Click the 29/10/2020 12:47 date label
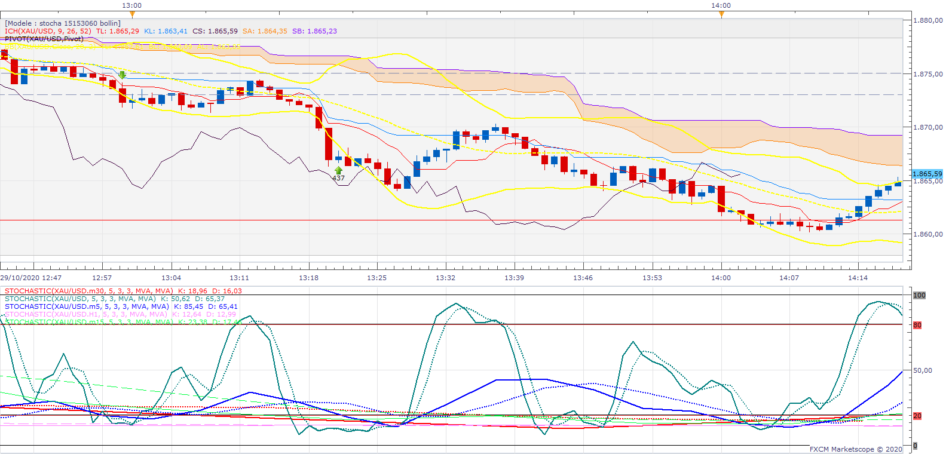946x454 pixels. [30, 278]
